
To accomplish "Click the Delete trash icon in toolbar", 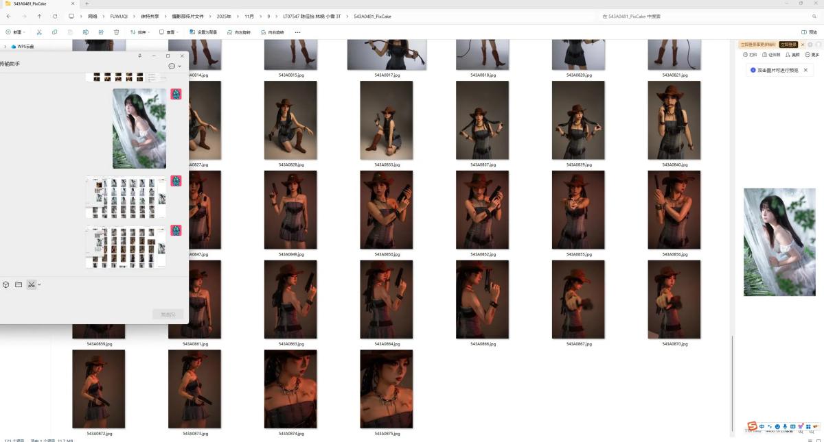I will 116,32.
